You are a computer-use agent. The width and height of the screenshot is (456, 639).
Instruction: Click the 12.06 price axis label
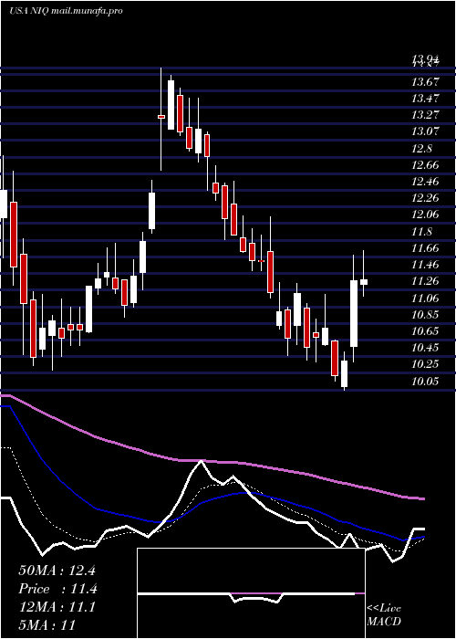point(426,215)
